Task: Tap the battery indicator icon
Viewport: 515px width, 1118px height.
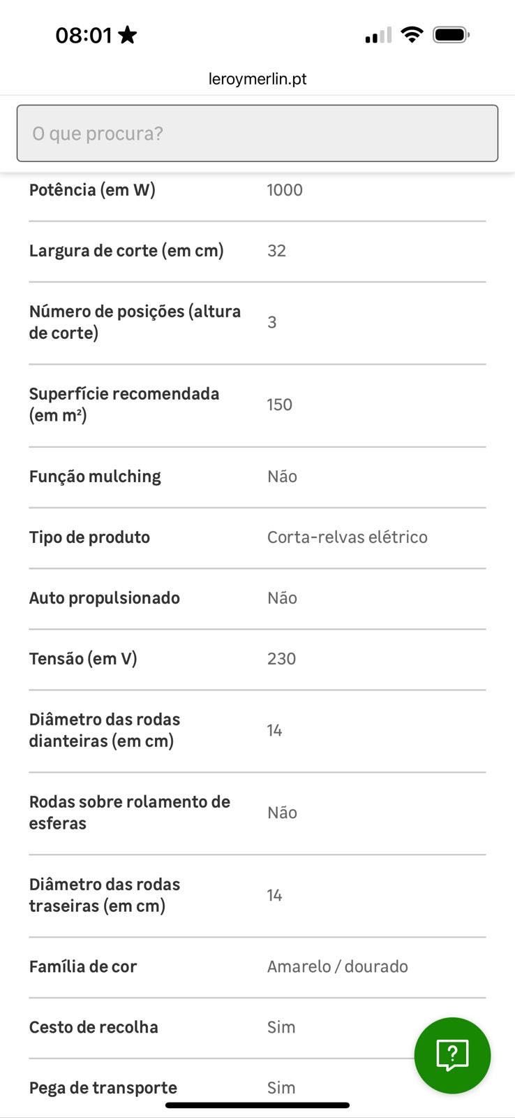Action: click(x=451, y=34)
